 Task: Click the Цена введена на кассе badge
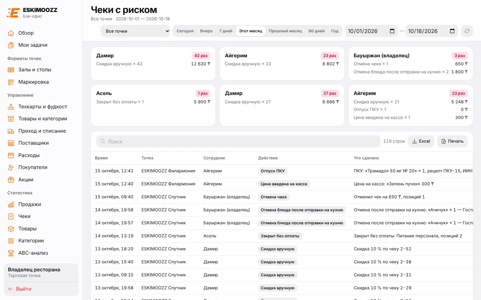pyautogui.click(x=284, y=184)
